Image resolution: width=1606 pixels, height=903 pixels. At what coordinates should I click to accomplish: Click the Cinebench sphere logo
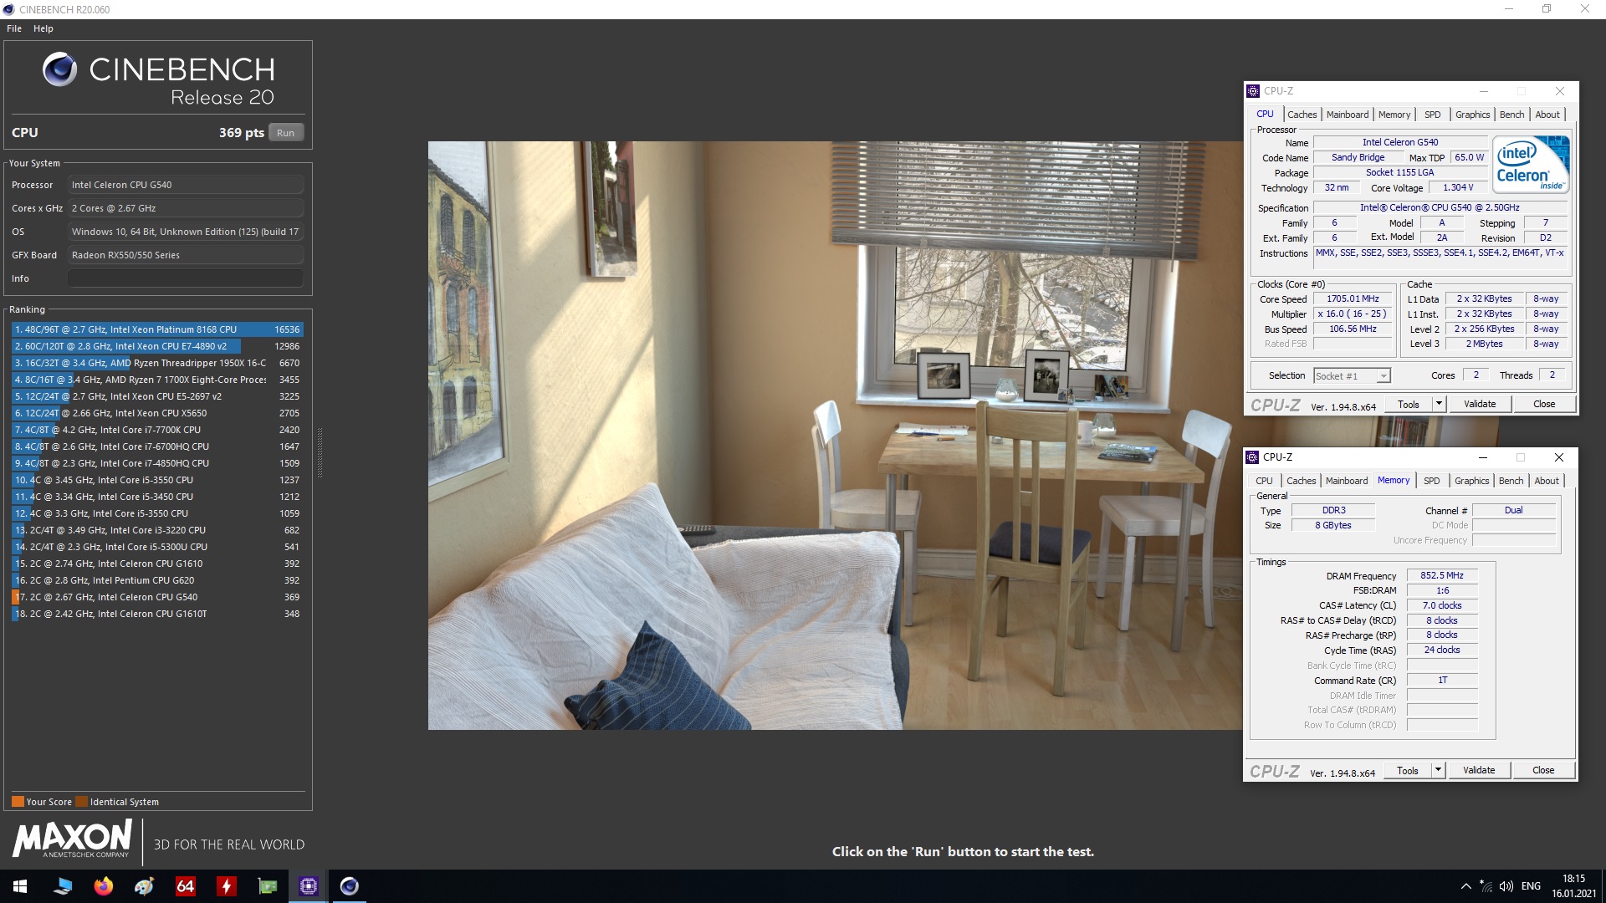click(60, 70)
